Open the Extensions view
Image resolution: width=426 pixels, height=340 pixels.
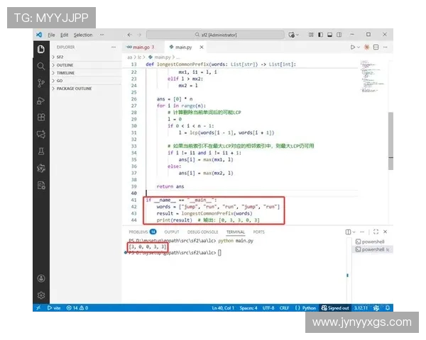[x=41, y=117]
